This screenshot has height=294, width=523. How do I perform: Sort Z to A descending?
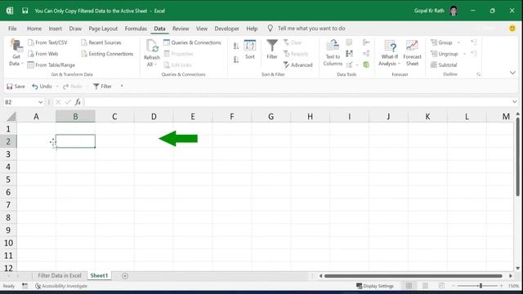click(236, 60)
